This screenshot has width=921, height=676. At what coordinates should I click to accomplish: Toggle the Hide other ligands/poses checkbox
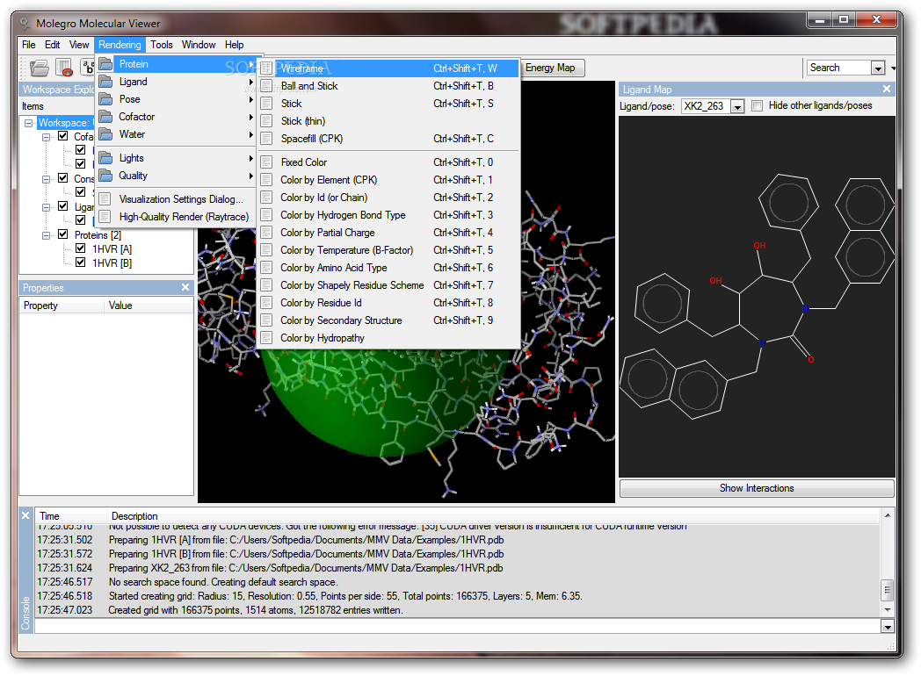point(758,105)
